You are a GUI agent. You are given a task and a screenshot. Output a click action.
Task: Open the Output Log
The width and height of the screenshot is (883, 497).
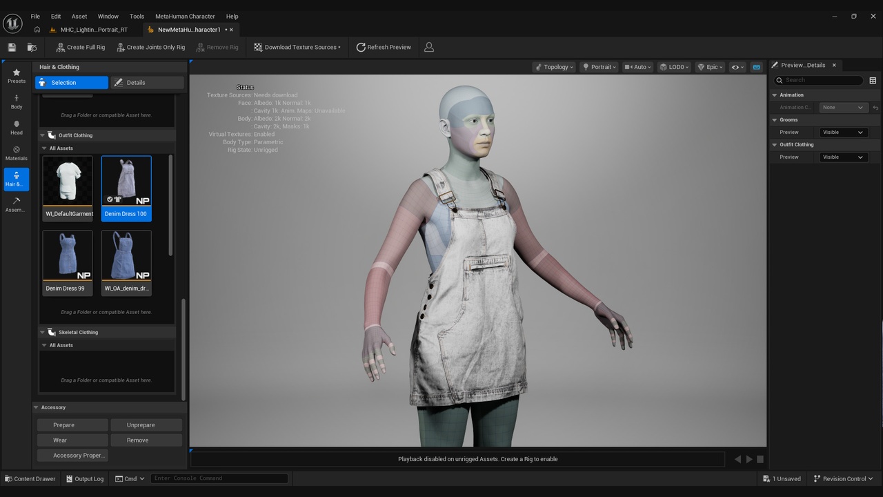(85, 478)
